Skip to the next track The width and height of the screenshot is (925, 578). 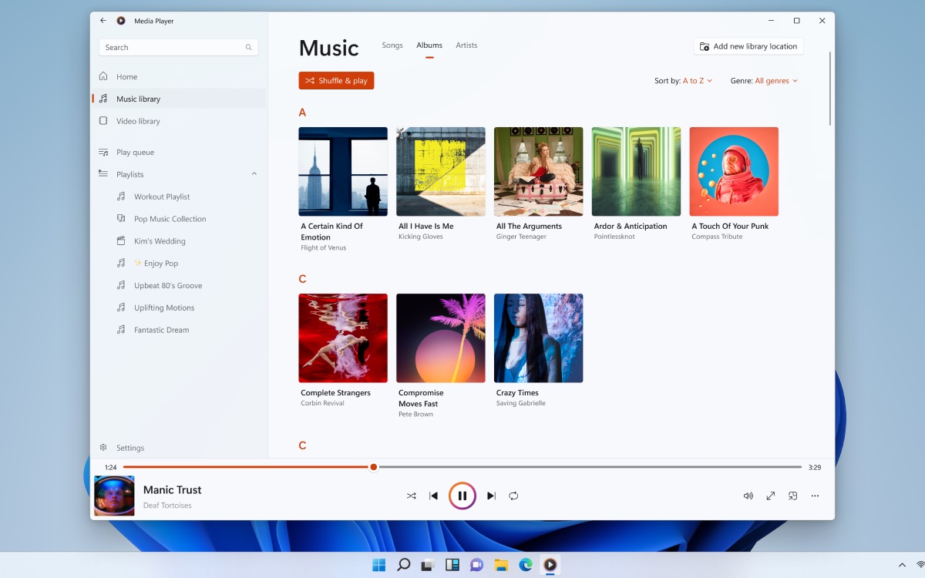491,496
